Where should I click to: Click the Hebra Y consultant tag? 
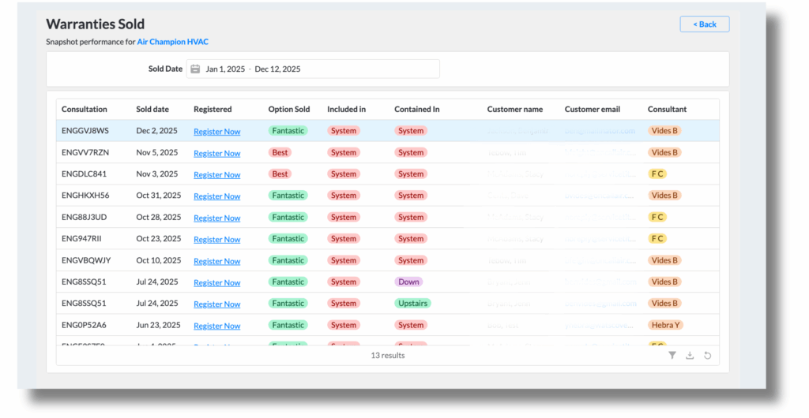[x=664, y=325]
